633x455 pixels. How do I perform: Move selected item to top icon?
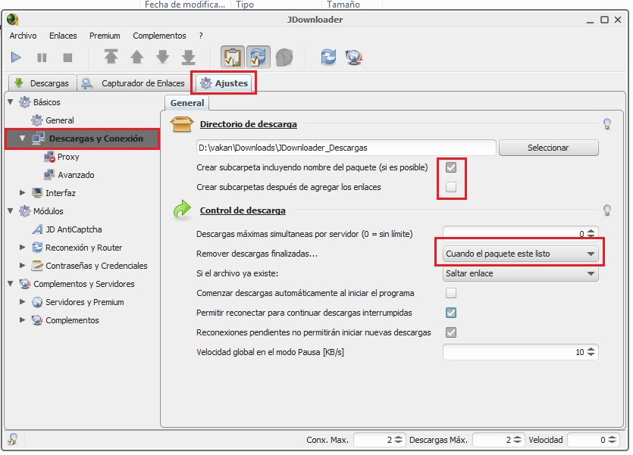111,57
